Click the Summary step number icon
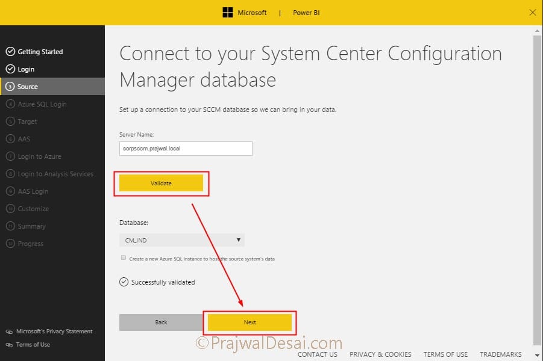The height and width of the screenshot is (361, 543). click(x=10, y=226)
